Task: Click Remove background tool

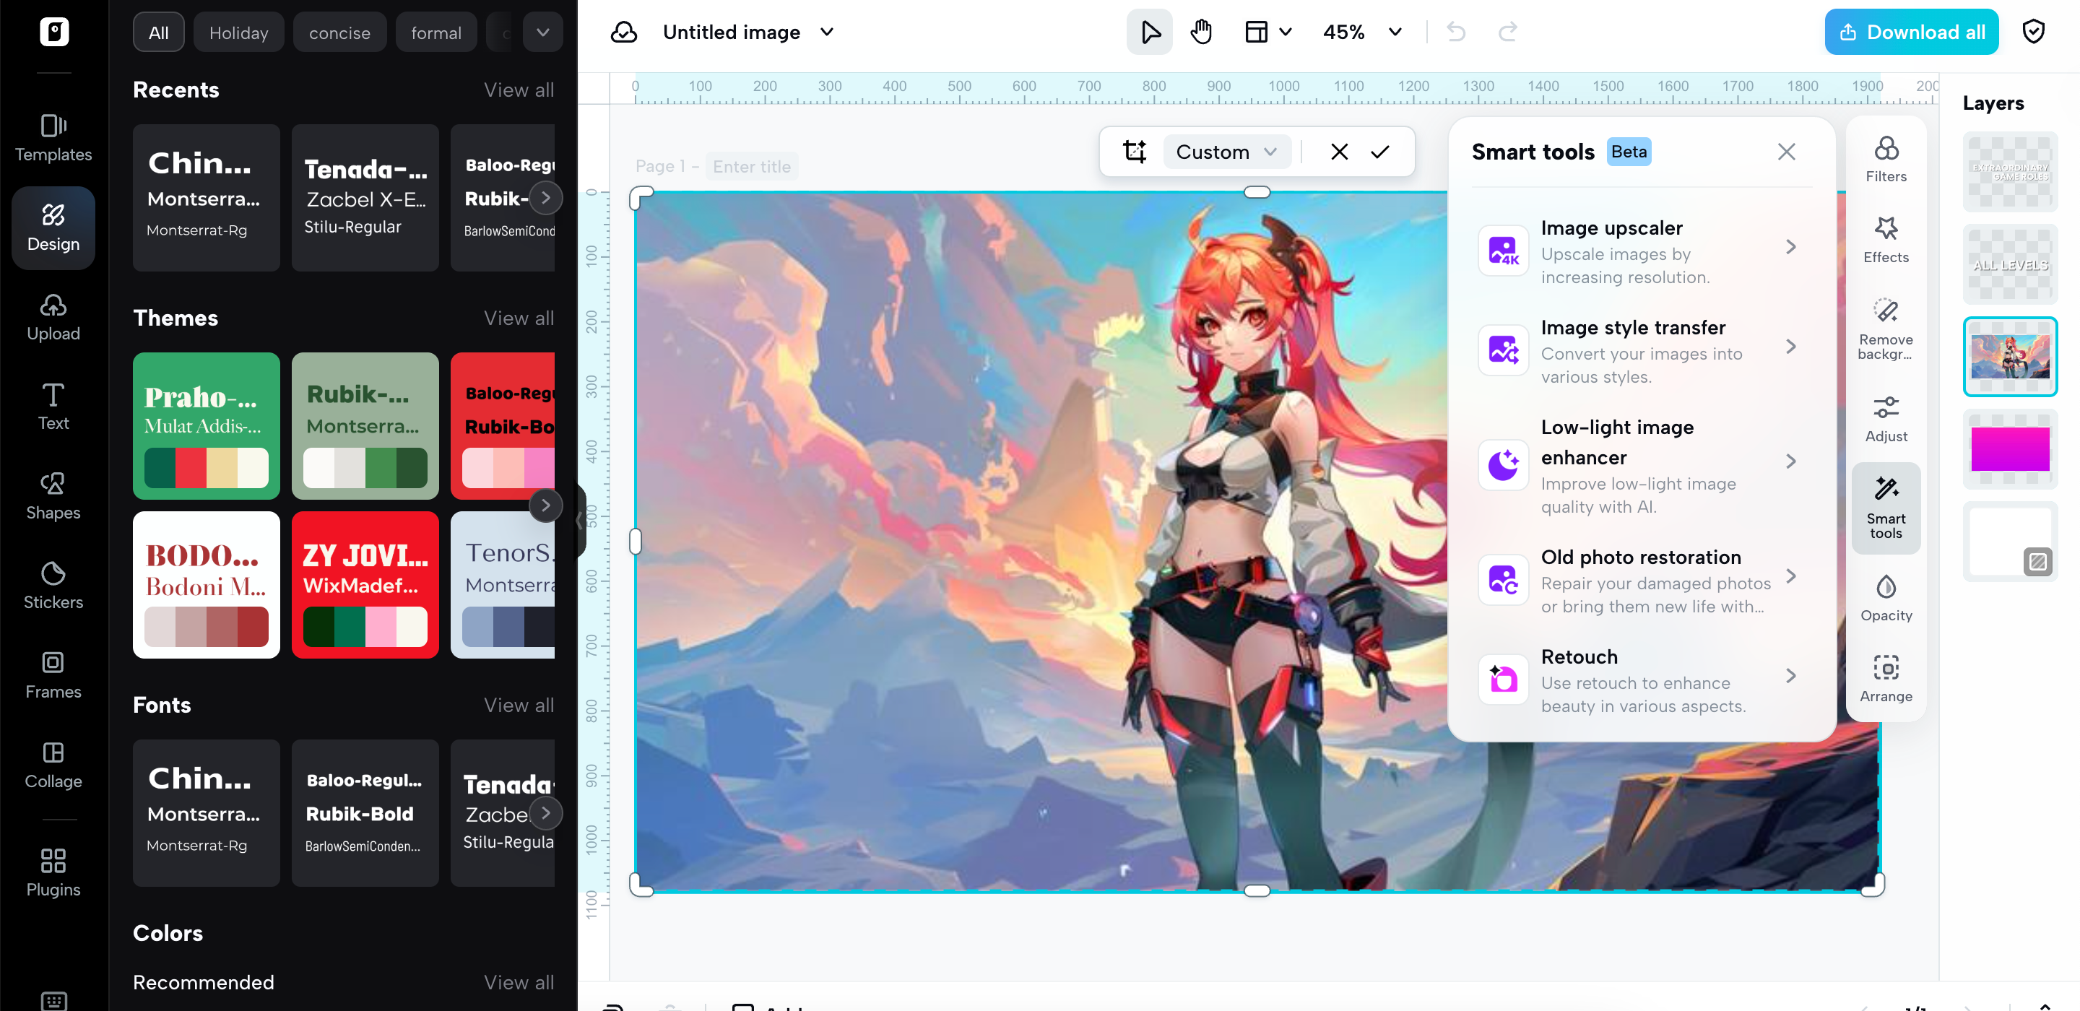Action: pos(1886,329)
